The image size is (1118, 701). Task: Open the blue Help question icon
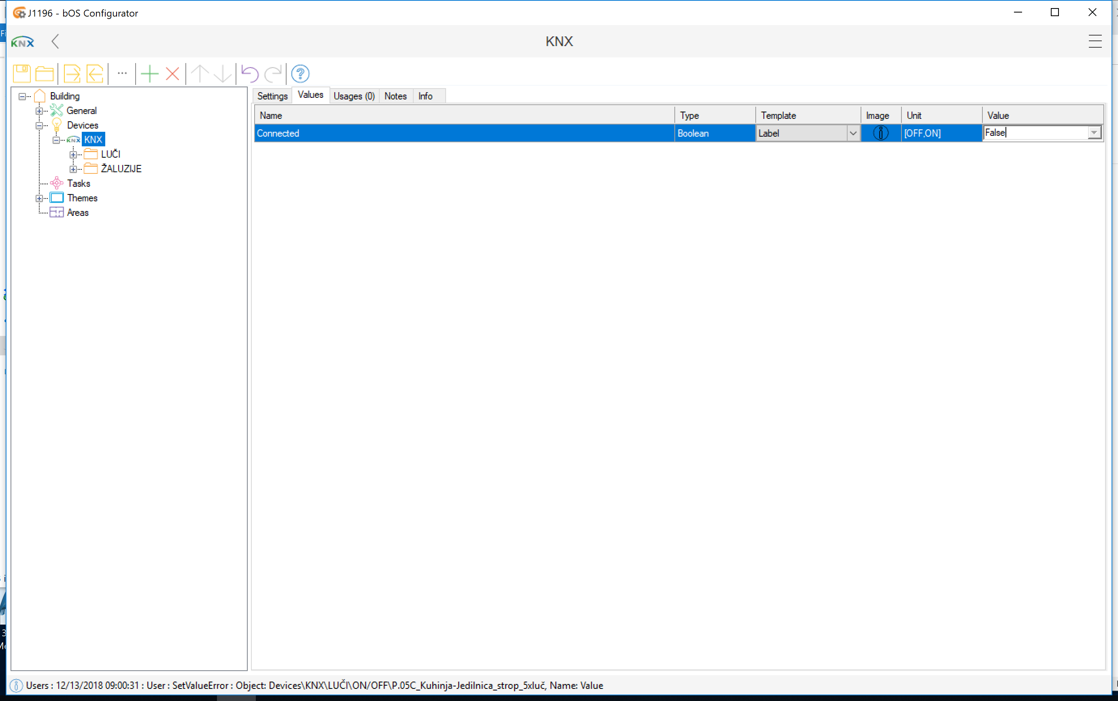point(300,74)
